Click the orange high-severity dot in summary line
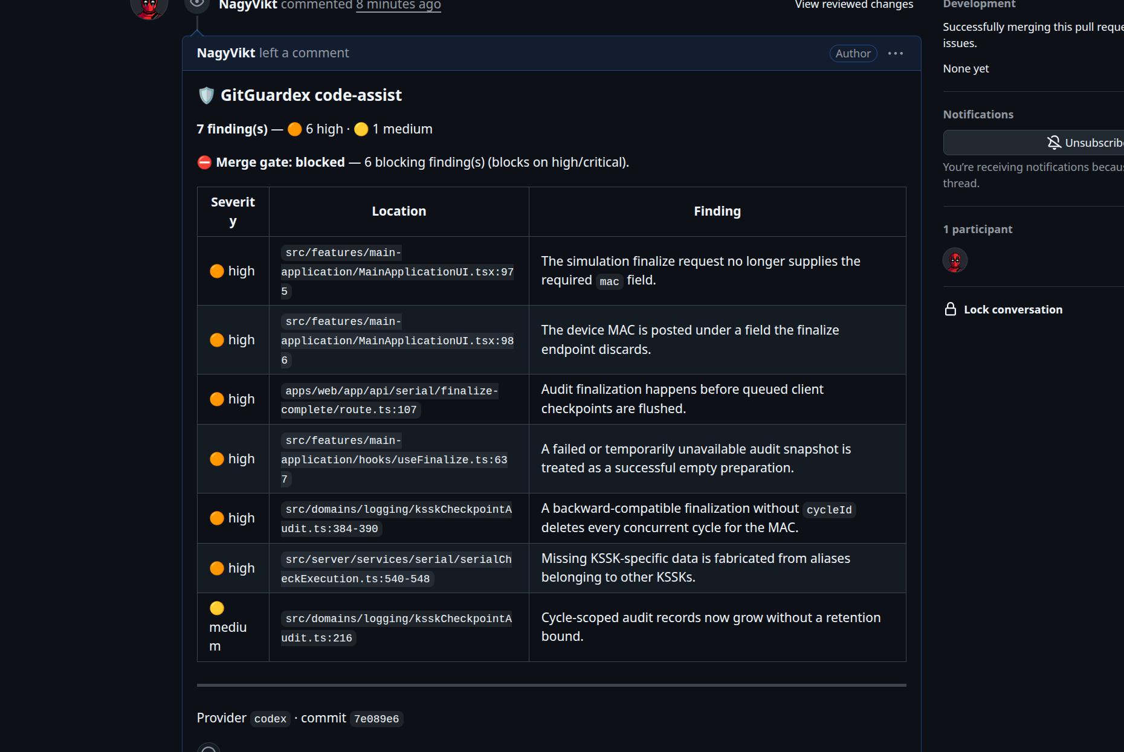Viewport: 1124px width, 752px height. [x=294, y=129]
